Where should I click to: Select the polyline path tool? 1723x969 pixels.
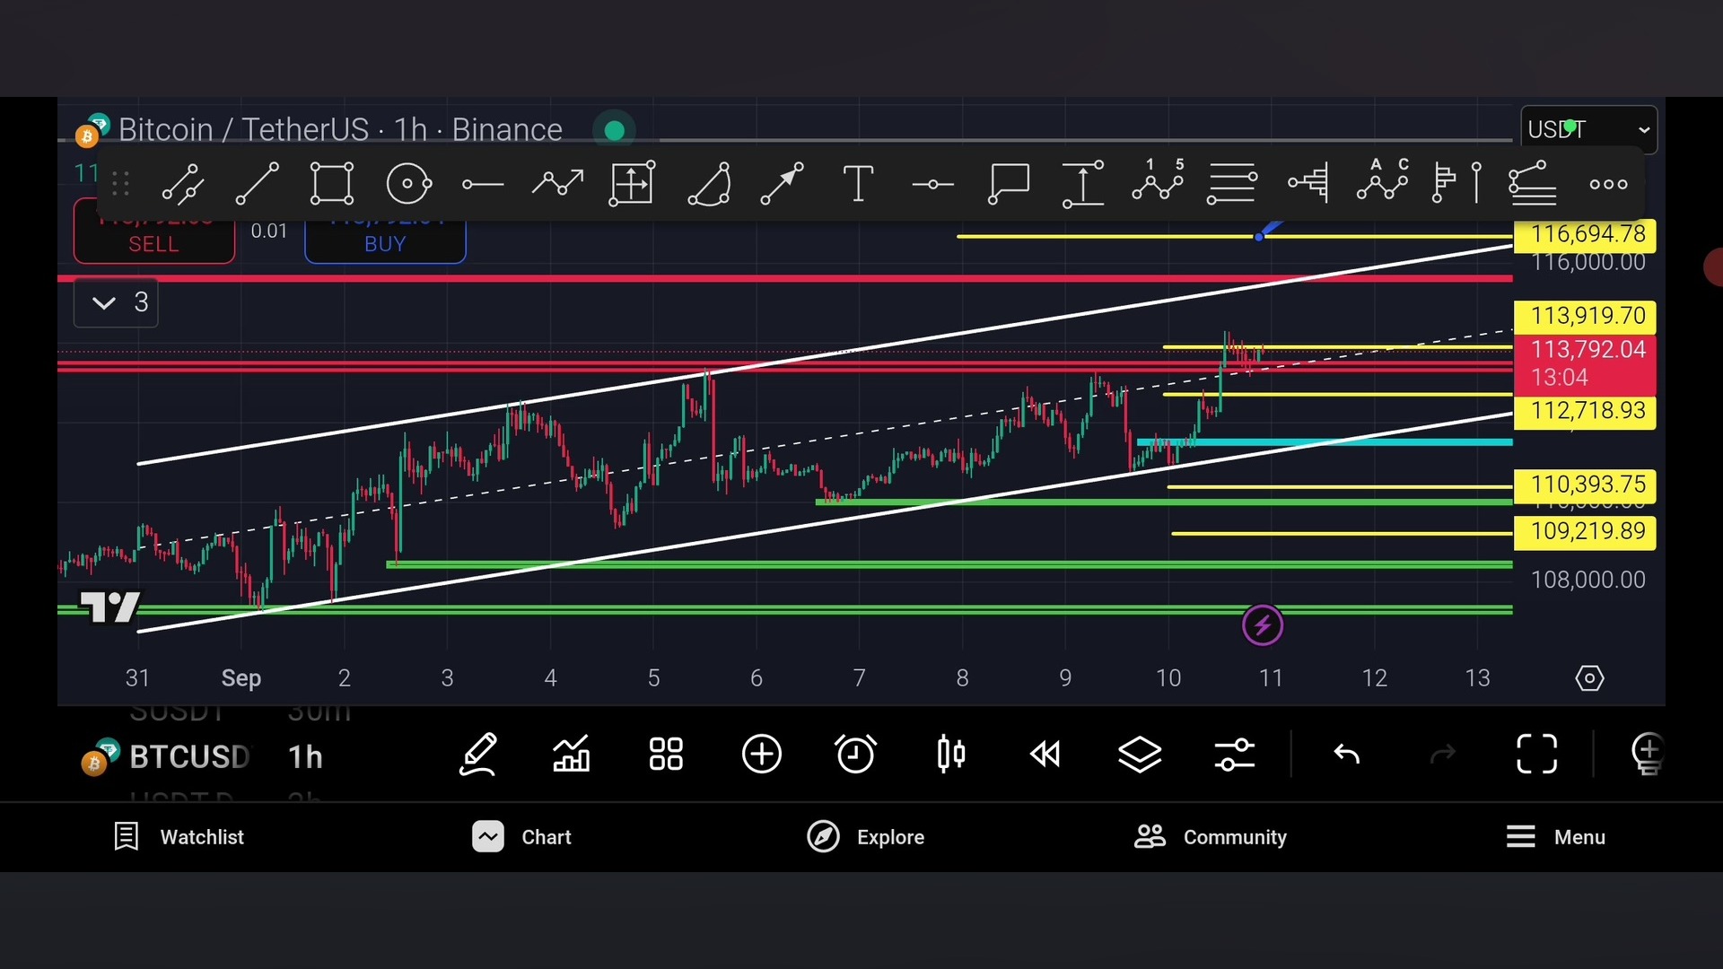557,184
